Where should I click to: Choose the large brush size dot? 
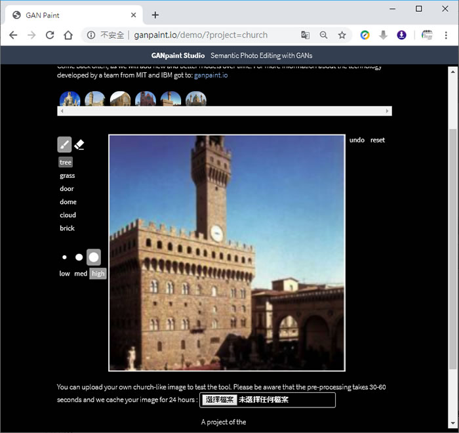(x=94, y=257)
